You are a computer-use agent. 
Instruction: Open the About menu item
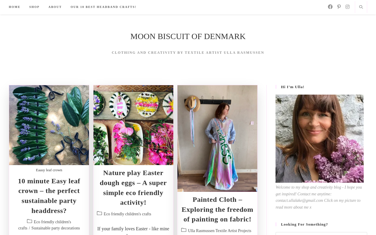coord(55,7)
